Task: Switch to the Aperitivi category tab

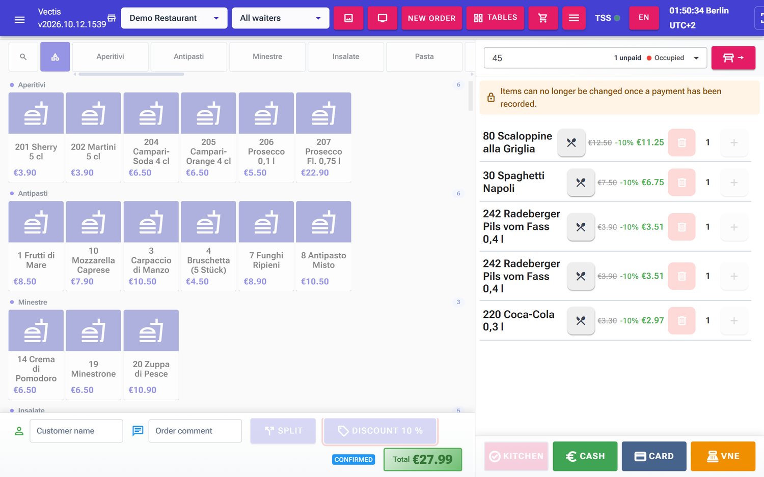Action: pos(111,57)
